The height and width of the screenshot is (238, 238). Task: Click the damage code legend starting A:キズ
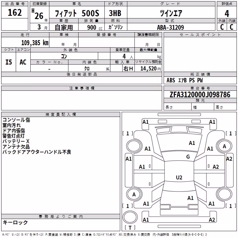click(104, 235)
